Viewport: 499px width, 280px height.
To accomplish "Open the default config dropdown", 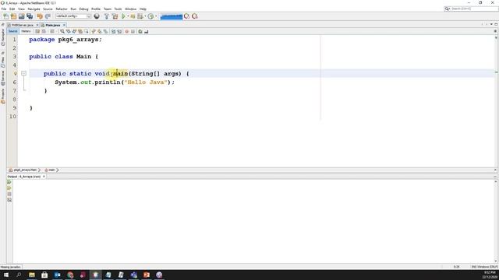I will 73,16.
